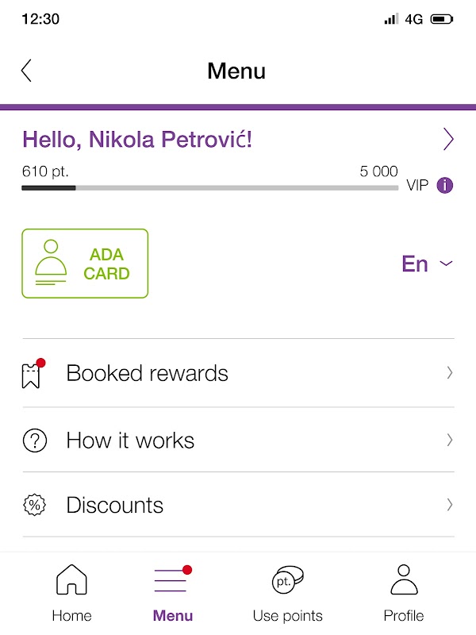Select the Menu tab in bottom bar
Viewport: 476px width, 635px height.
click(173, 593)
